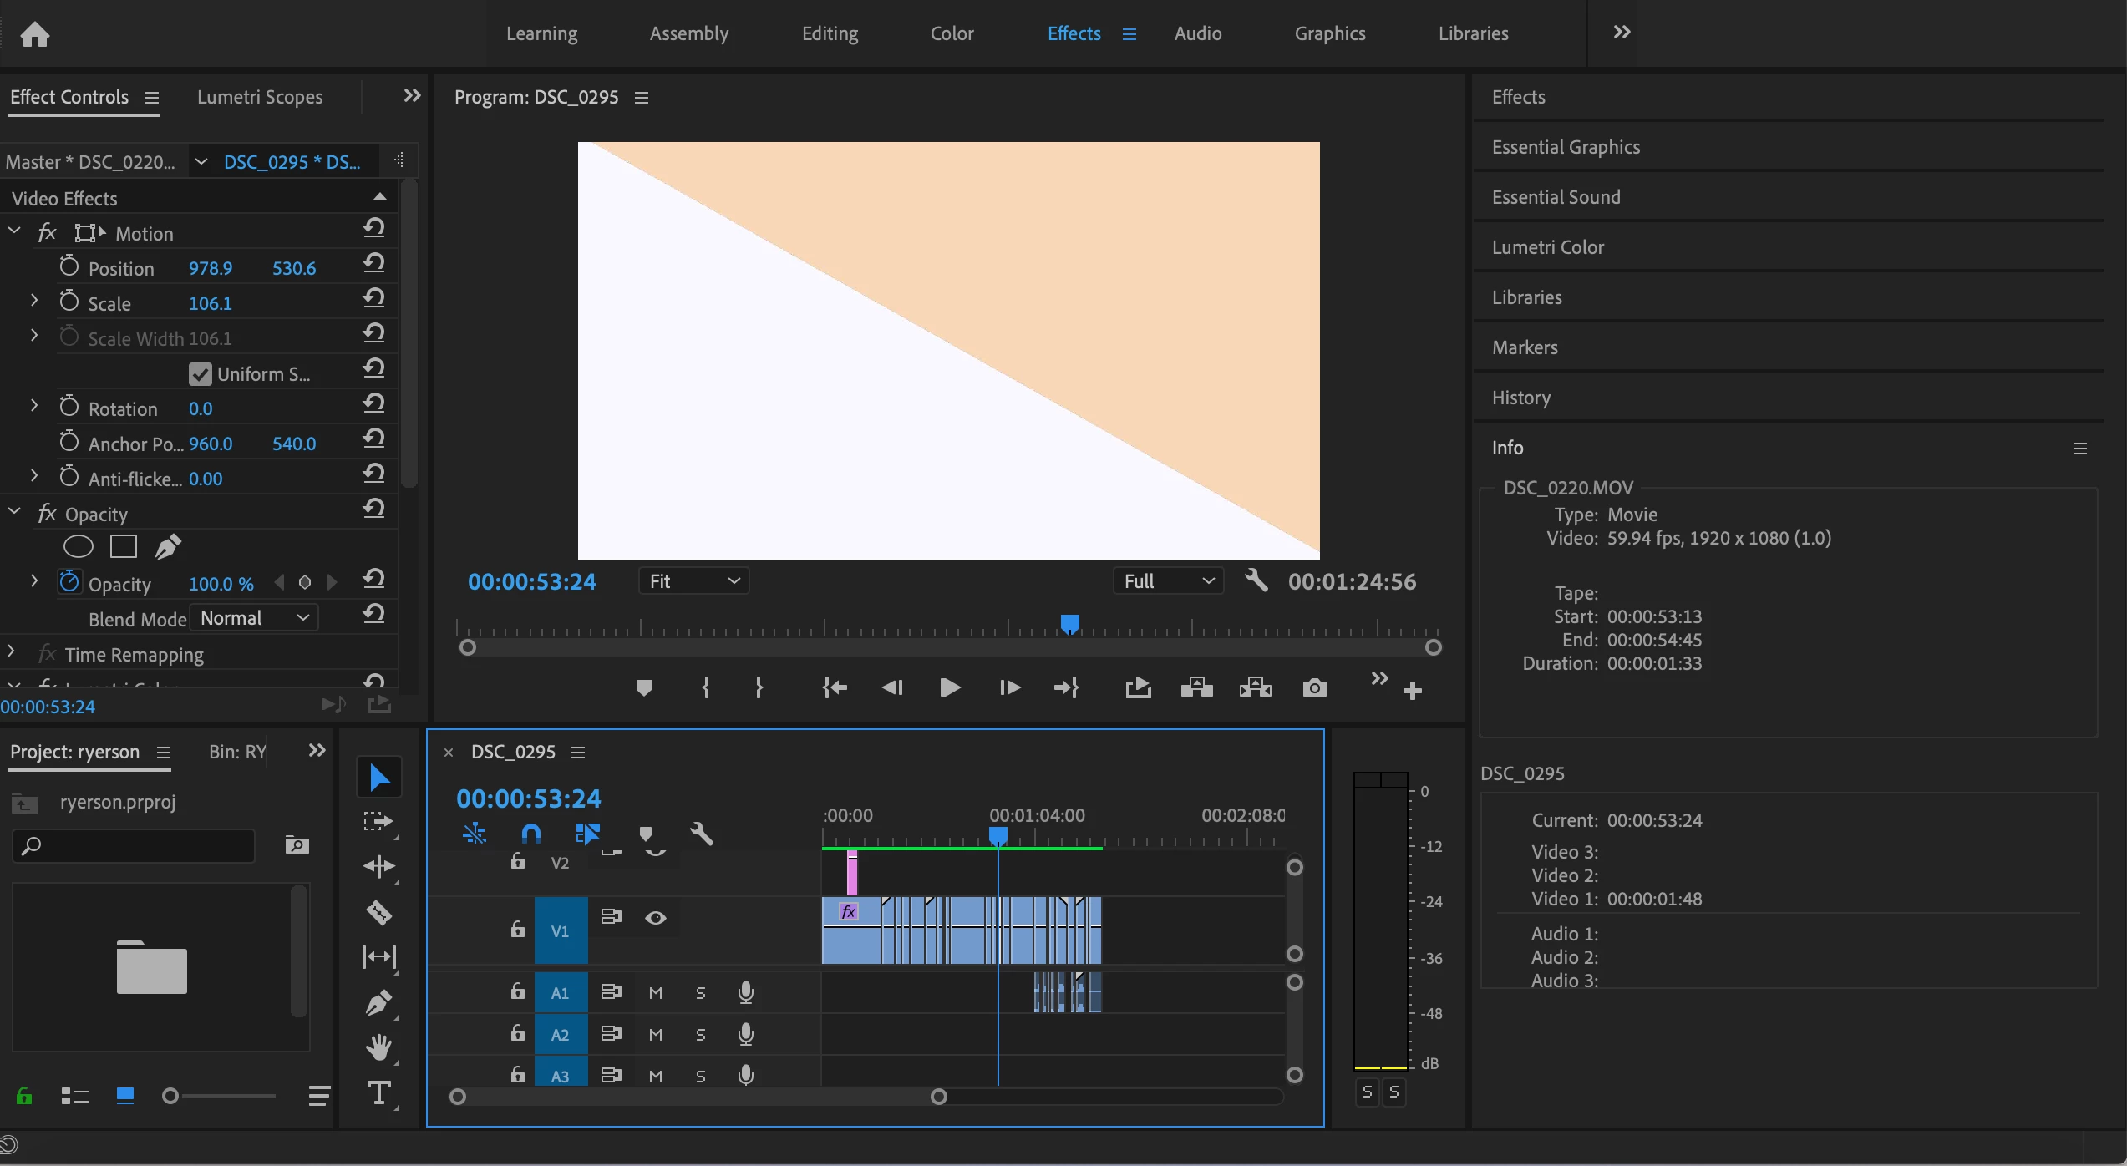2127x1166 pixels.
Task: Mute the A1 audio track
Action: click(656, 992)
